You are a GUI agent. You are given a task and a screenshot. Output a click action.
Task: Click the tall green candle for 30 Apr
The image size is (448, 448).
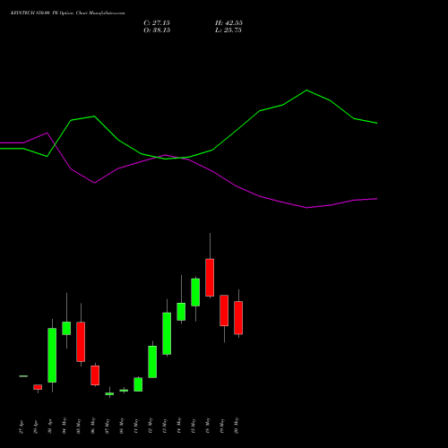(52, 355)
